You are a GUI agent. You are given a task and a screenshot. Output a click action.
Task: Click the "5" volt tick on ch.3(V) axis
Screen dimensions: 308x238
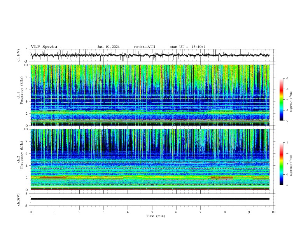27,194
